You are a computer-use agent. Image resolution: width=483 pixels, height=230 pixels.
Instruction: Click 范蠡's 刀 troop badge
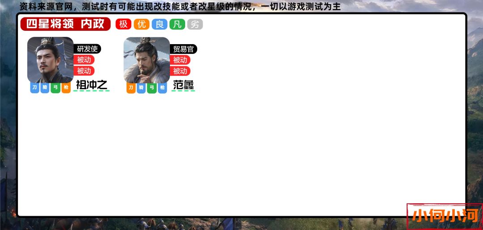coord(131,88)
